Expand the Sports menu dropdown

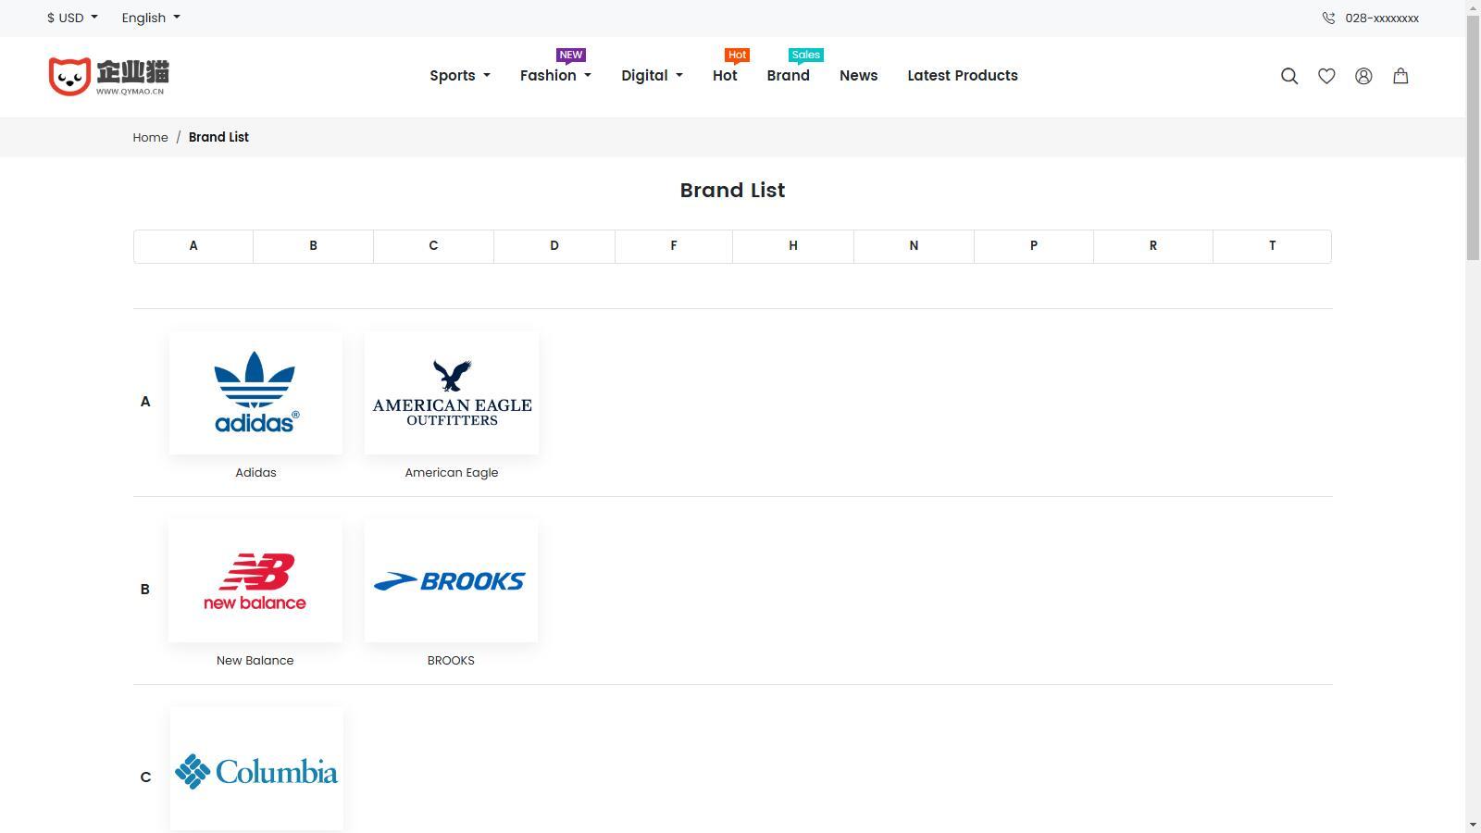(460, 76)
